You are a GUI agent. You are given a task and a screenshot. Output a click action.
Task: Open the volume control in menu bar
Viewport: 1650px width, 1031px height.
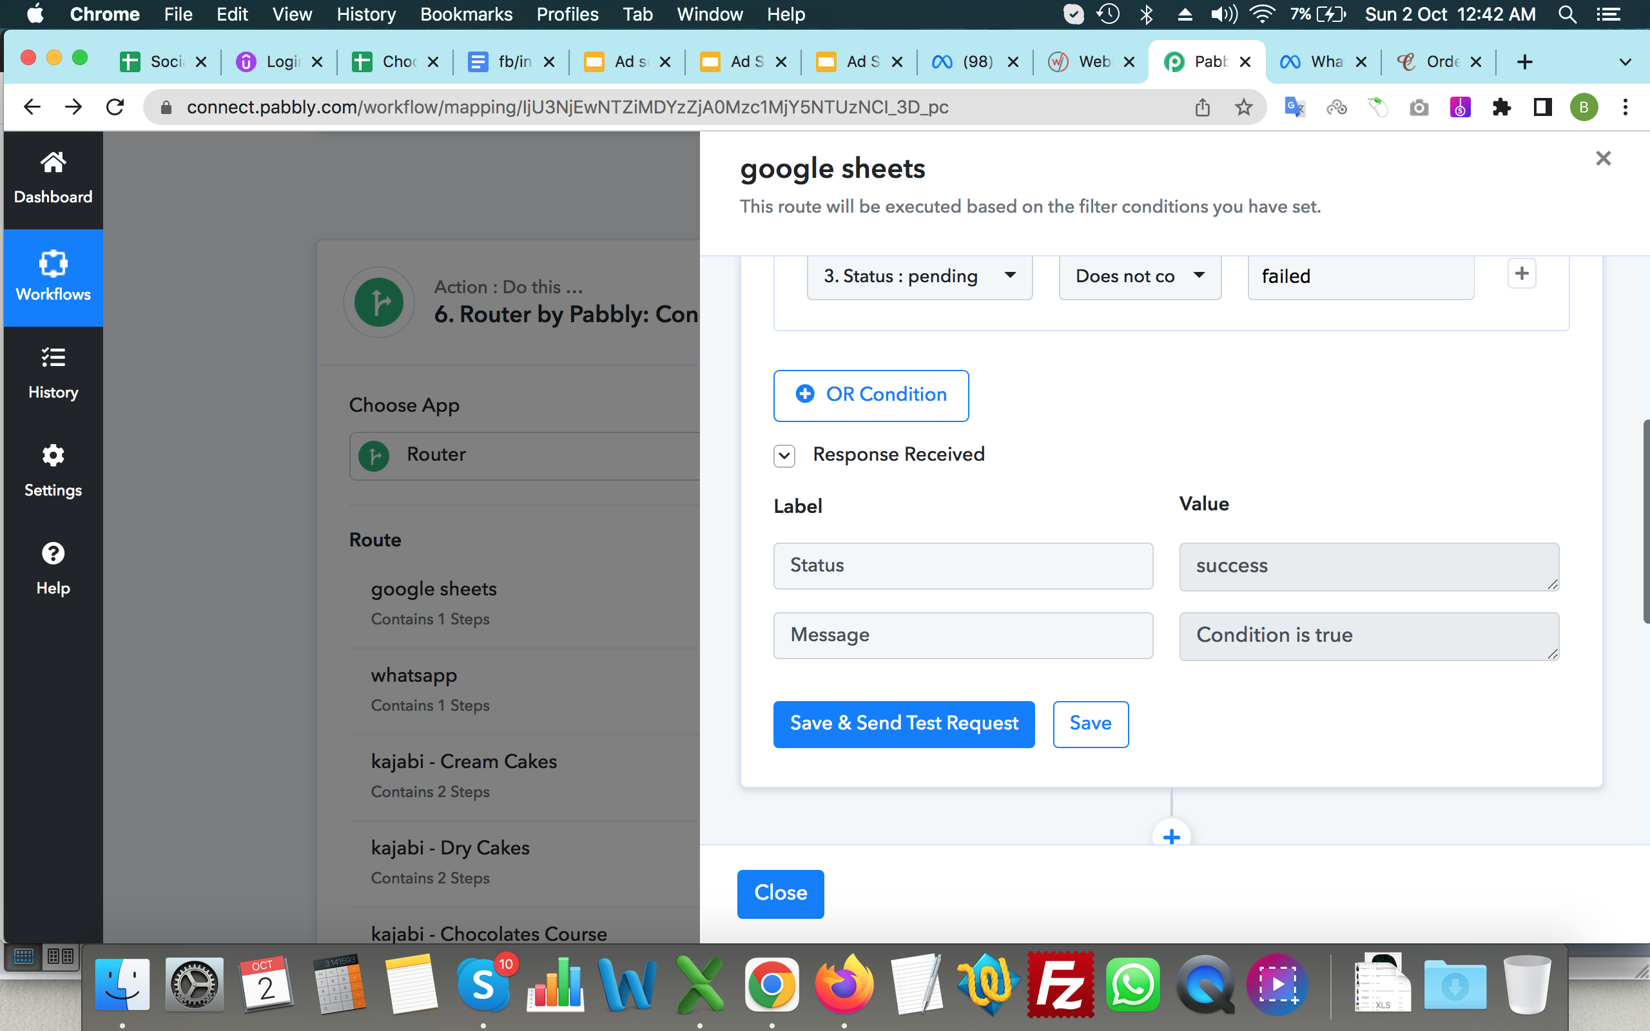coord(1223,14)
